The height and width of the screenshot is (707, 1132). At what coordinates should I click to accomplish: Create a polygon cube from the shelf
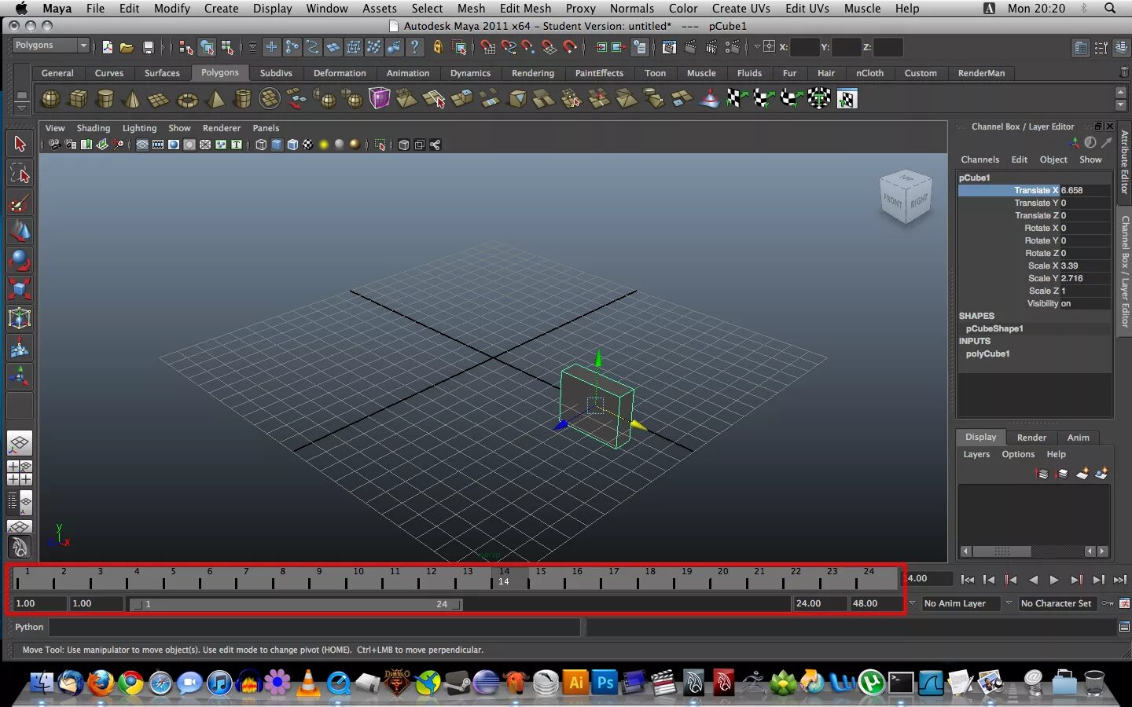78,99
